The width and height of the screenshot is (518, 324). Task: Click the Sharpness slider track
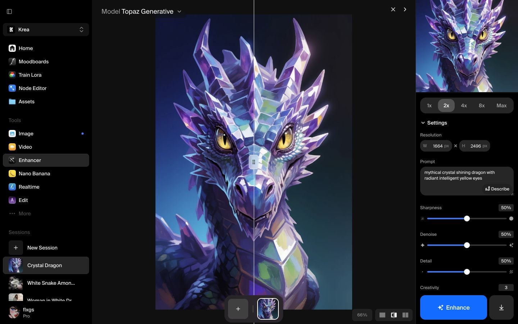467,219
